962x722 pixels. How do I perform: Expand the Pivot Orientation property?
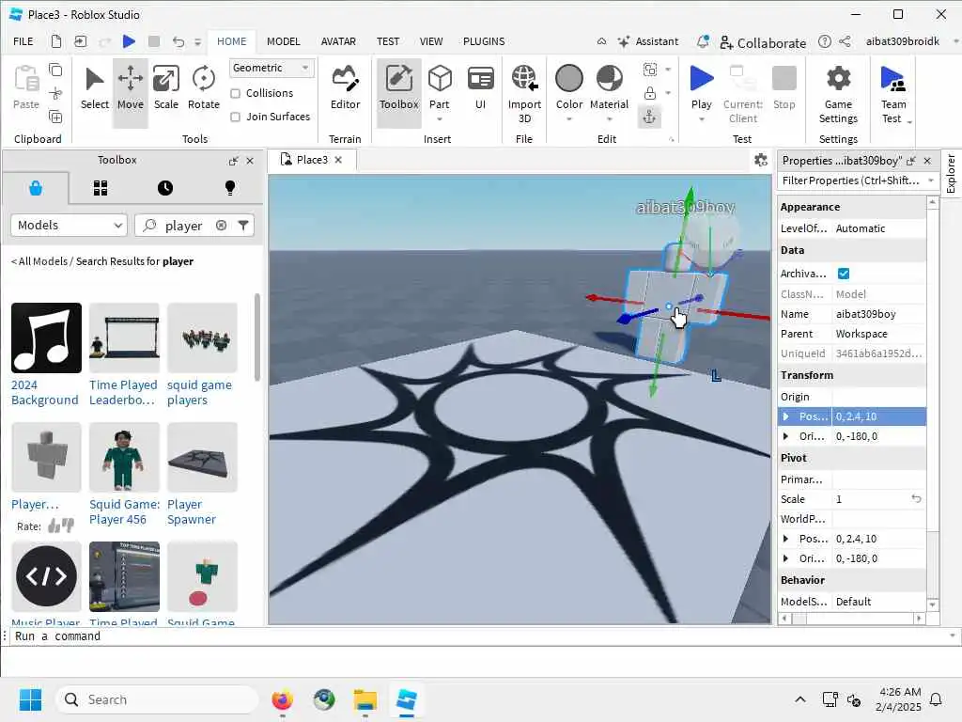786,558
